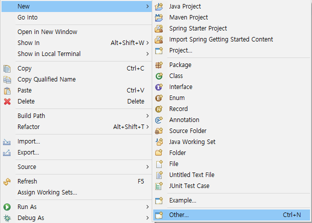Select JUnit Test Case entry

point(231,186)
